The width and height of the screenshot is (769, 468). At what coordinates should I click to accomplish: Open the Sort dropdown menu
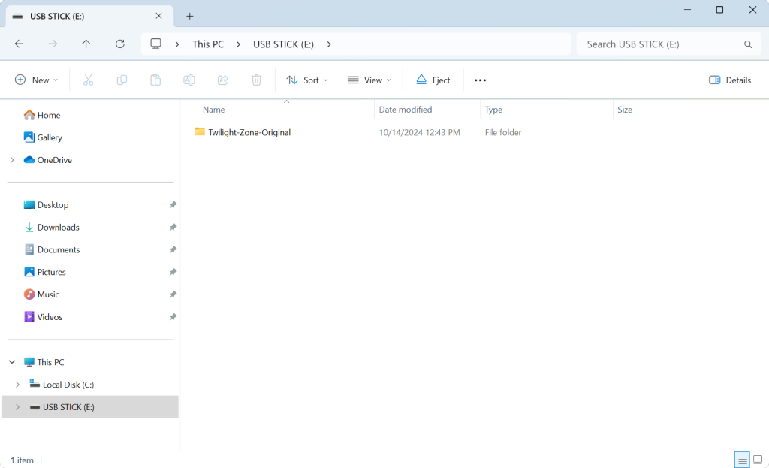point(307,80)
